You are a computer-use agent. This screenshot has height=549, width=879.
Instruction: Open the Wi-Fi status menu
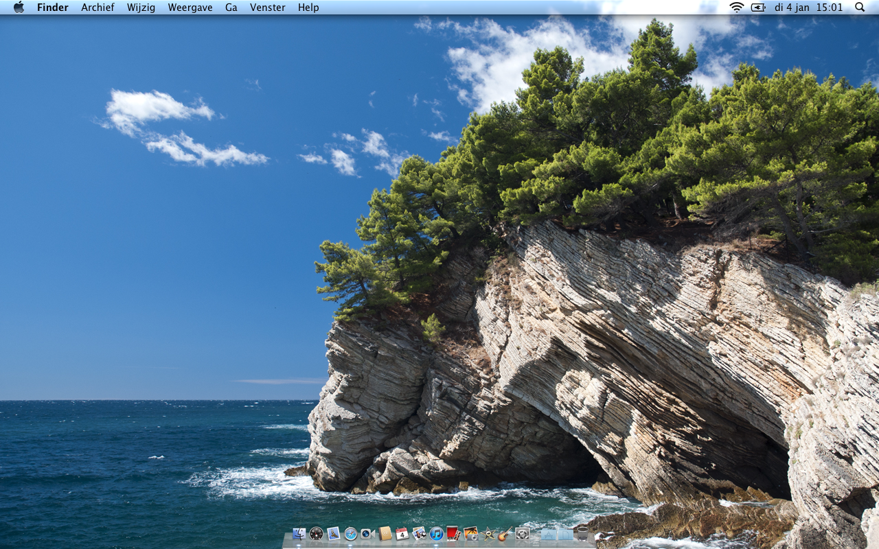(x=736, y=8)
